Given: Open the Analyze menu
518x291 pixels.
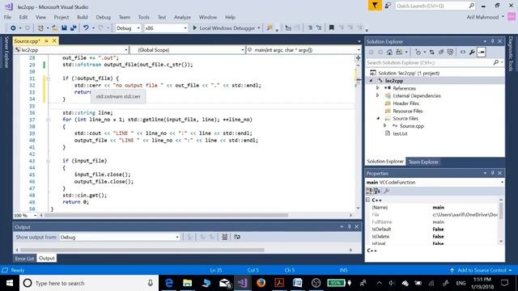Looking at the screenshot, I should (x=182, y=17).
